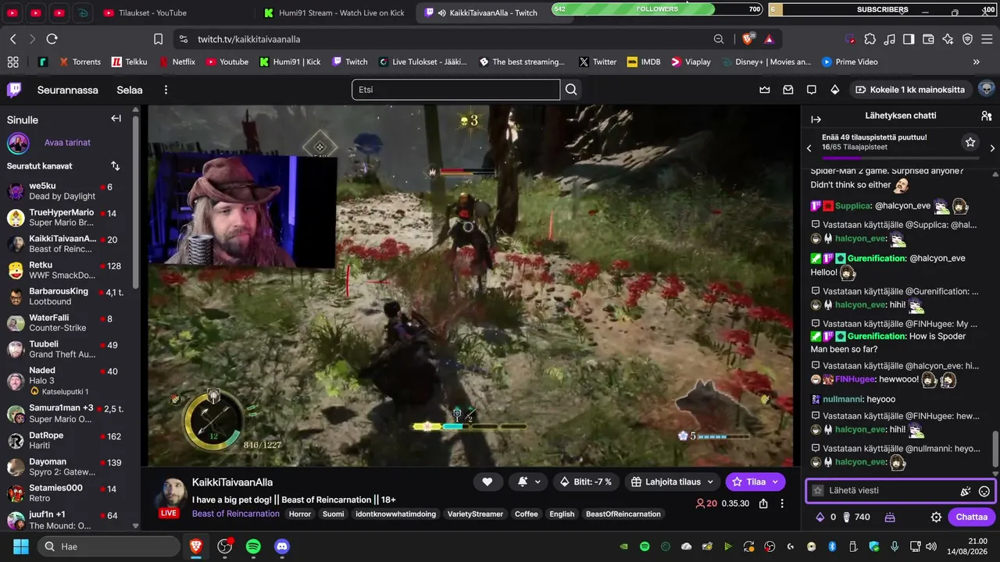Open the Seurannassa nav item
The image size is (1000, 562).
pyautogui.click(x=68, y=90)
